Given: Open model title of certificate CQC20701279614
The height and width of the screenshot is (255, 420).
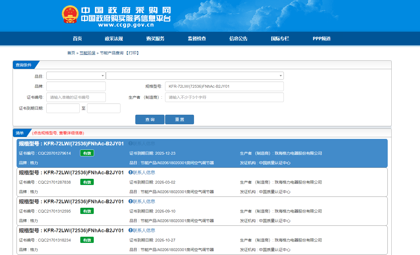Looking at the screenshot, I should pos(71,144).
